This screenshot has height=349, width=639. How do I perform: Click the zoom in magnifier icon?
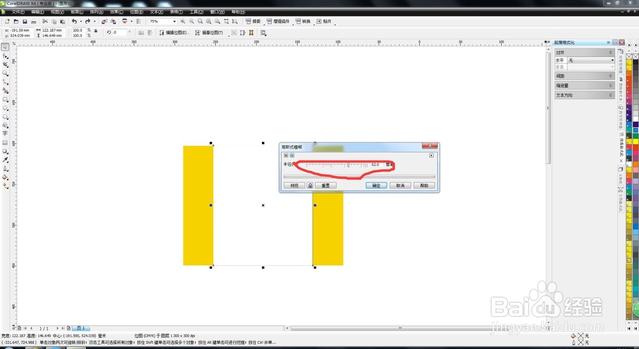(x=183, y=21)
